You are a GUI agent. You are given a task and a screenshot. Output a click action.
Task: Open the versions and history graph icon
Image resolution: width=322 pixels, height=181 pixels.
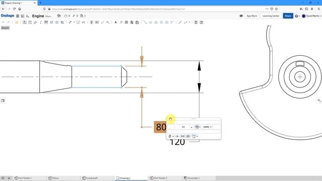(23, 16)
